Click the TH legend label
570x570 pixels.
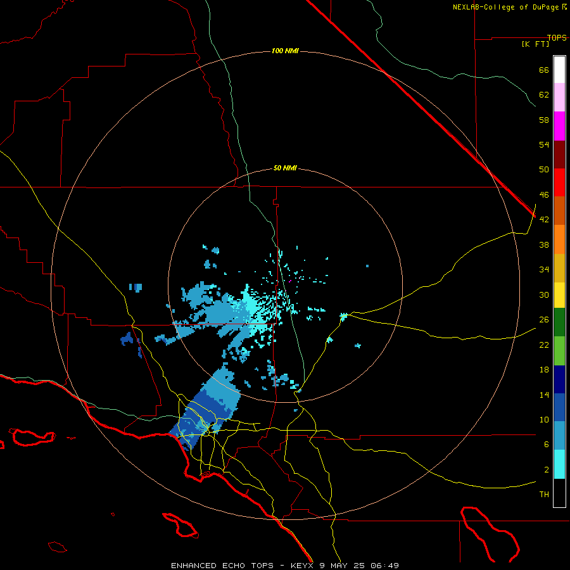tap(544, 495)
